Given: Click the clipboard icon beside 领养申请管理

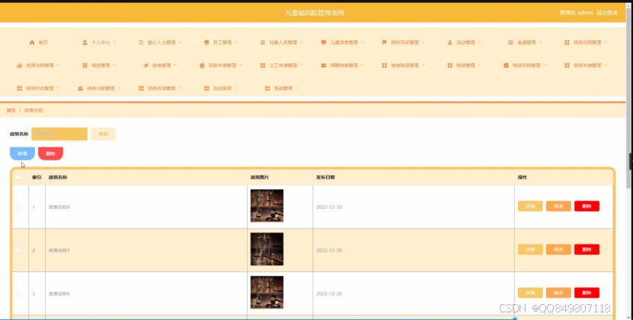Looking at the screenshot, I should click(202, 65).
